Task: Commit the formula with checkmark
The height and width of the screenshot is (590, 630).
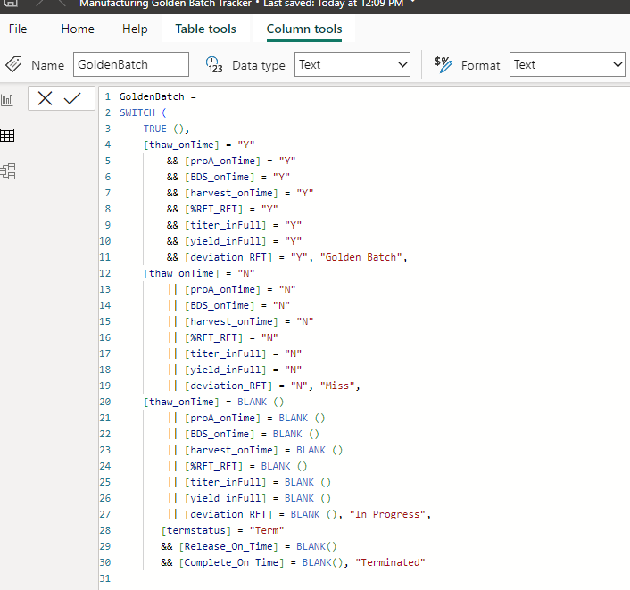Action: tap(72, 98)
